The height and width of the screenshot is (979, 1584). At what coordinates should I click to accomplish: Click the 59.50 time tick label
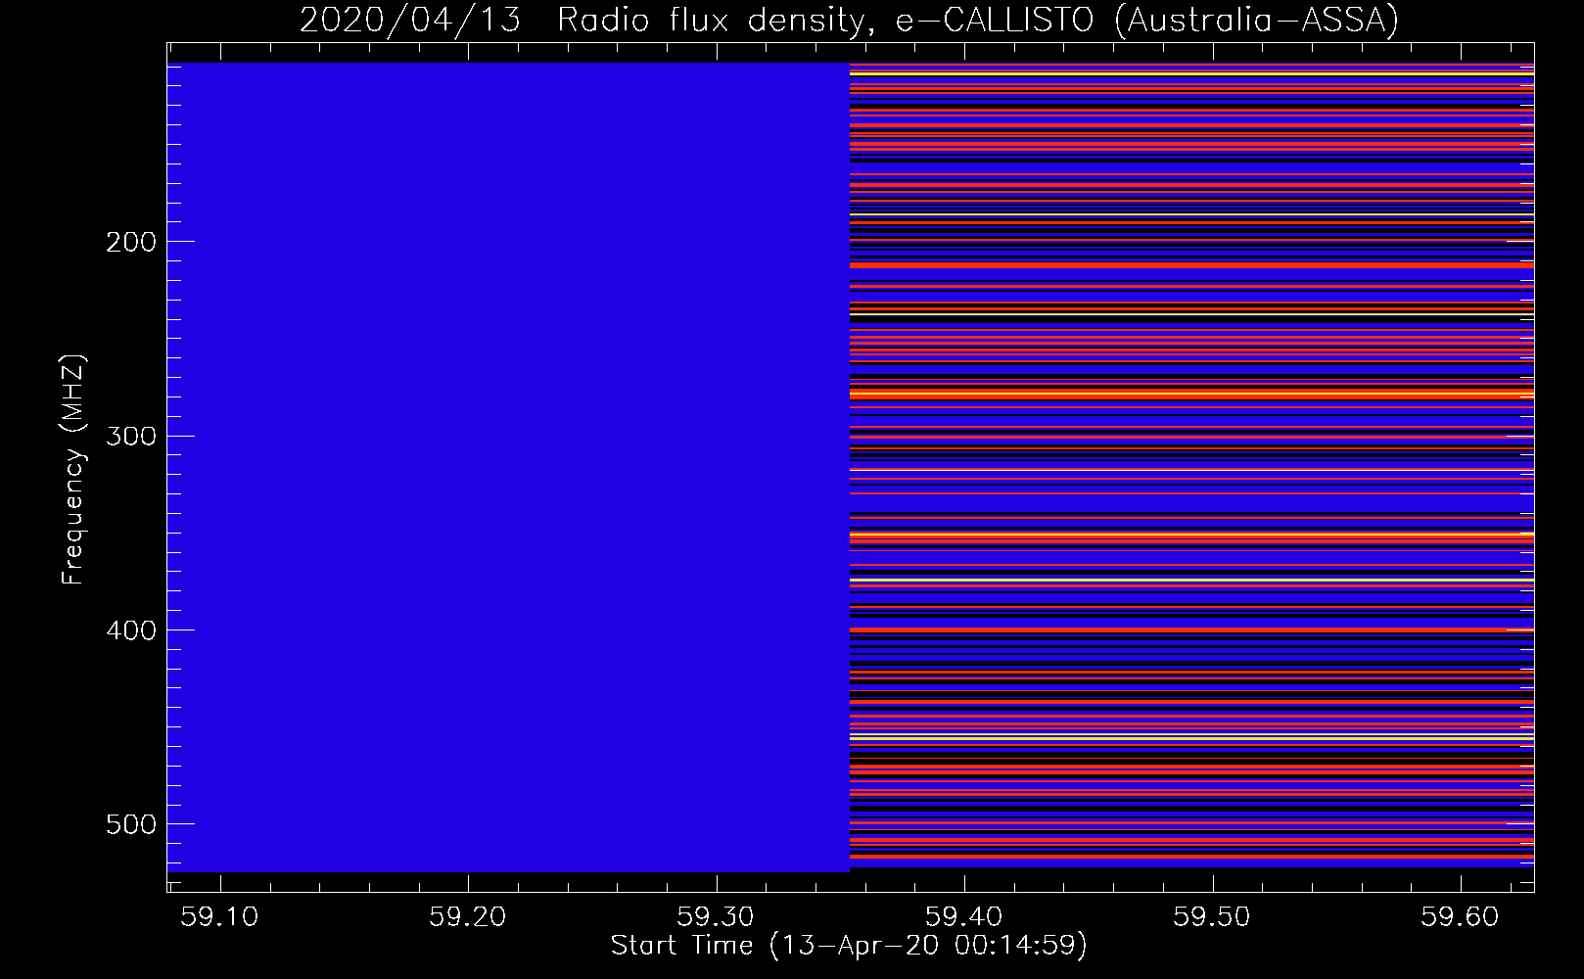(x=1213, y=916)
